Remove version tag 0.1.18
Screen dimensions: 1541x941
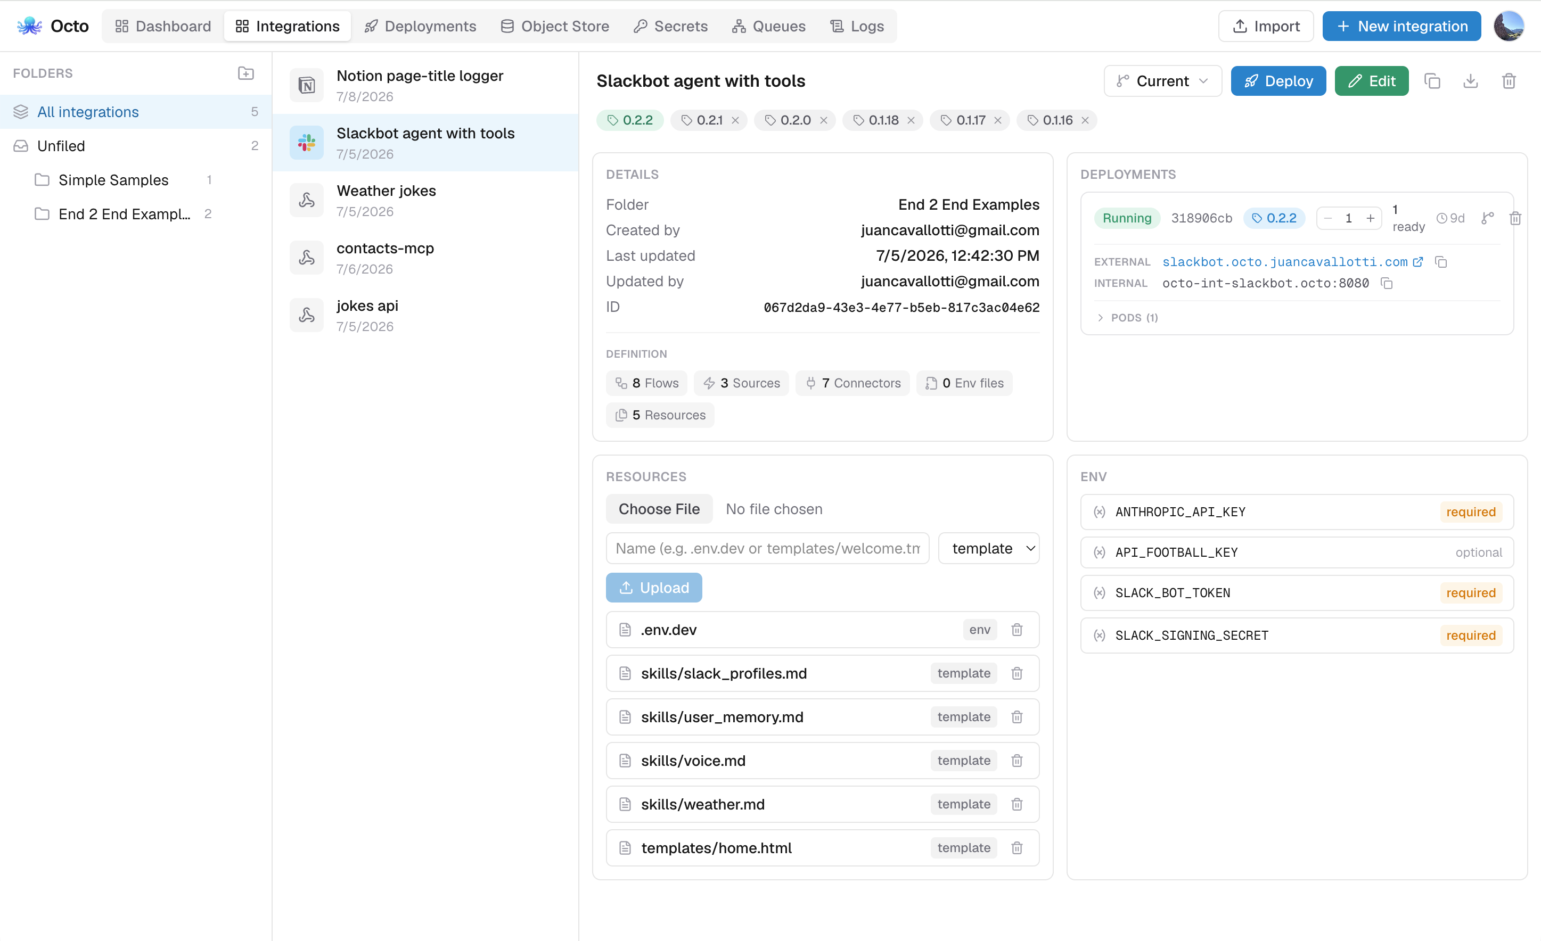pyautogui.click(x=911, y=120)
